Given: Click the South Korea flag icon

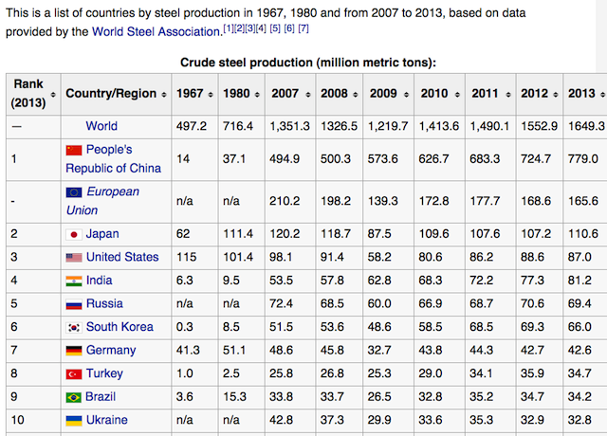Looking at the screenshot, I should 74,327.
